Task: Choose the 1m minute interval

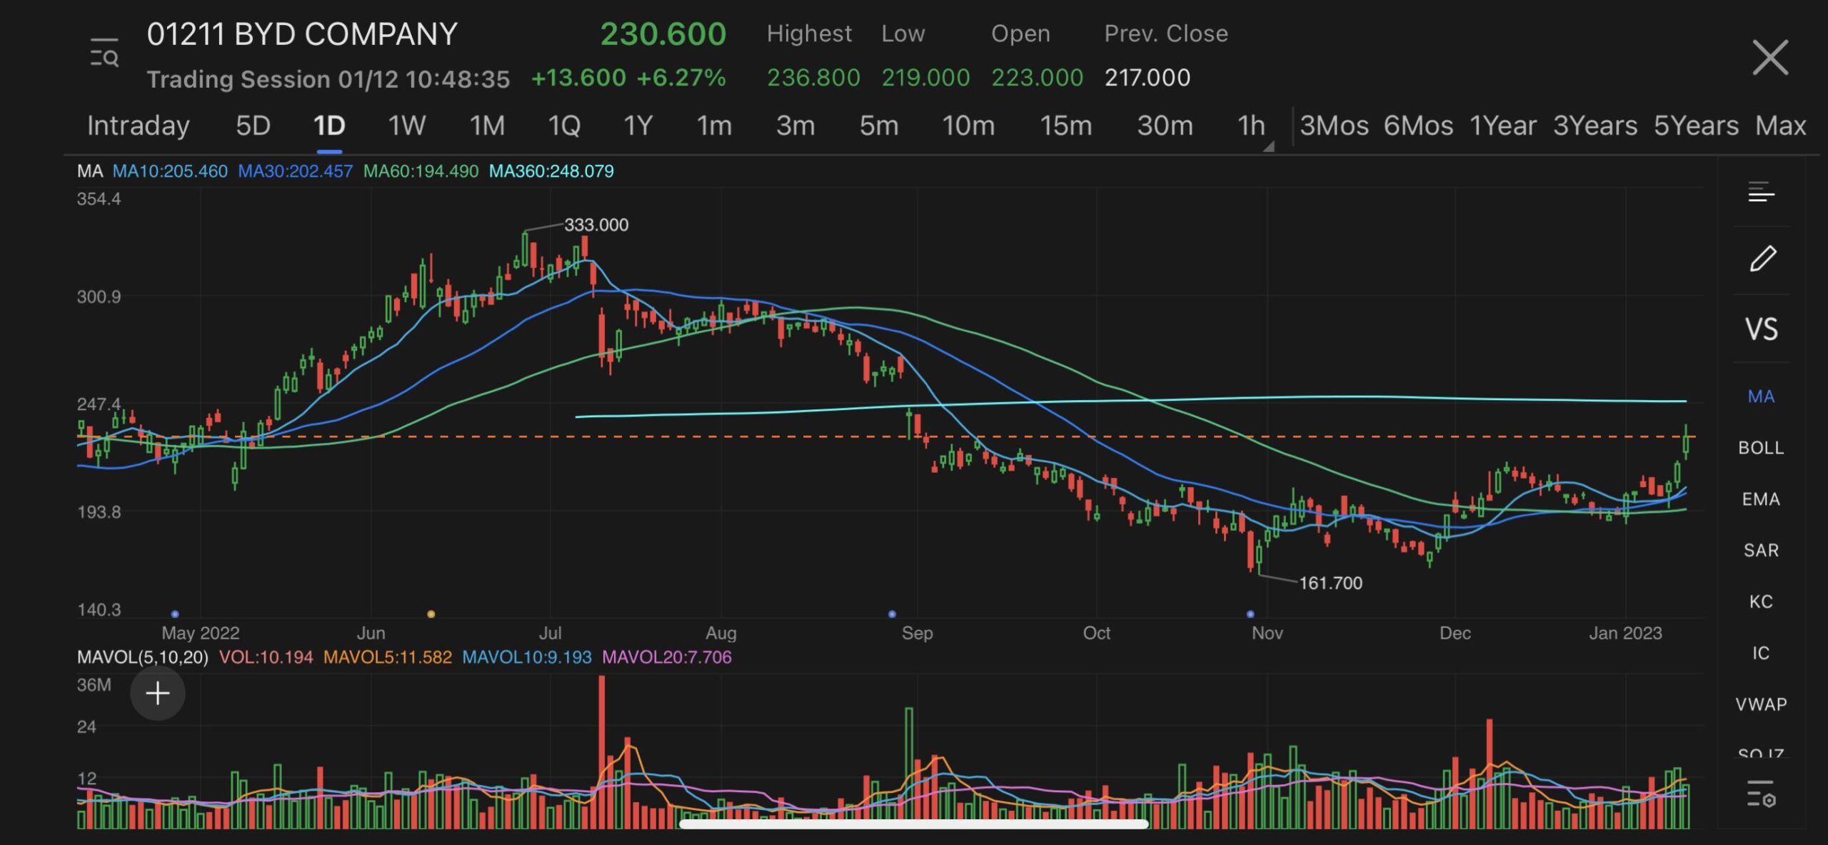Action: (714, 126)
